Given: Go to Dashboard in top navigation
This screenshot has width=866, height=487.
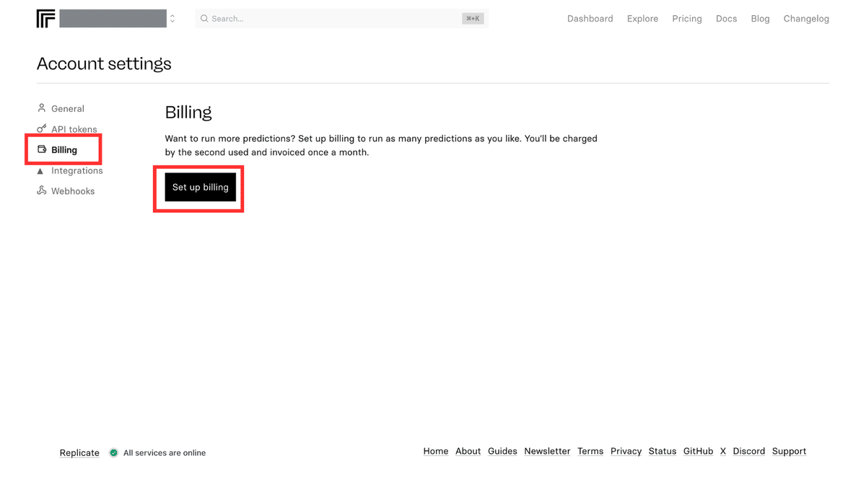Looking at the screenshot, I should [590, 19].
